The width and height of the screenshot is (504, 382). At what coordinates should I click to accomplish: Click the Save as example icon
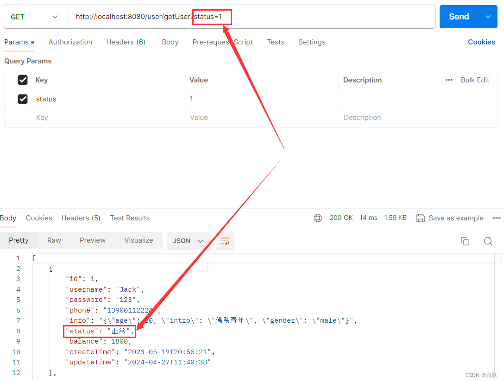[x=421, y=218]
